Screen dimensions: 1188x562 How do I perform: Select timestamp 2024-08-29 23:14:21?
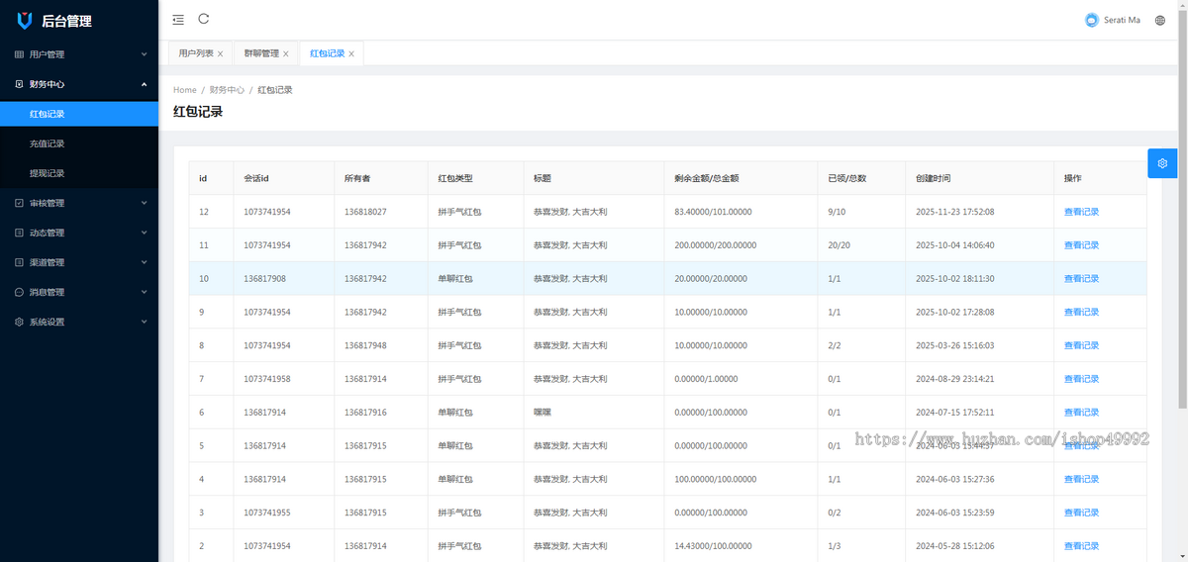click(955, 379)
